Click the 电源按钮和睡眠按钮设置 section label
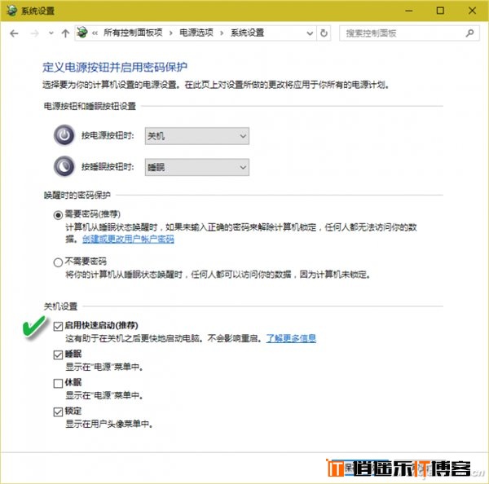This screenshot has width=489, height=484. (x=90, y=106)
